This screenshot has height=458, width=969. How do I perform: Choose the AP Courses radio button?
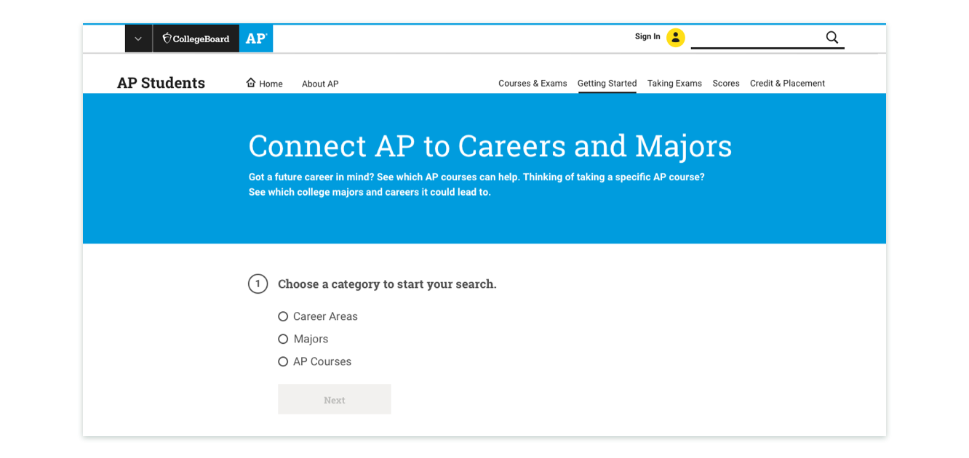[283, 361]
